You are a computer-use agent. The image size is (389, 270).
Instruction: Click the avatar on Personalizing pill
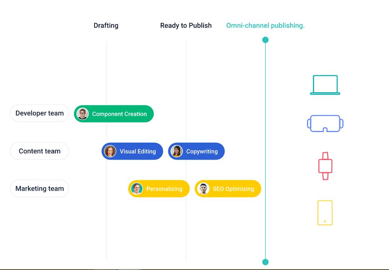137,188
